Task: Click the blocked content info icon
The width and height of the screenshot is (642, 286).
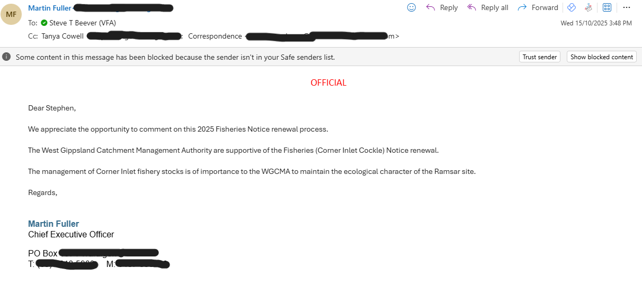Action: [6, 57]
